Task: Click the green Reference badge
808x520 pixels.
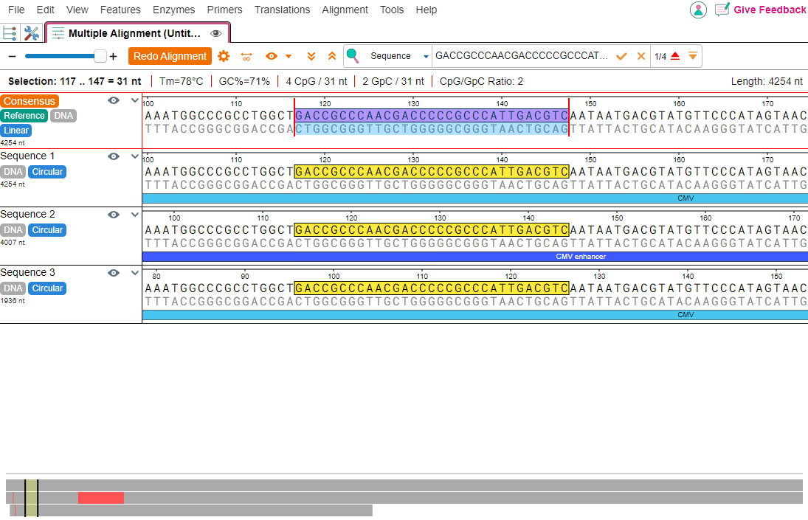Action: point(24,116)
